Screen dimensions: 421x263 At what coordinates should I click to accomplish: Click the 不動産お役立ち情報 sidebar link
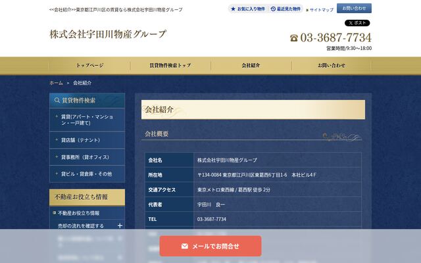(x=78, y=213)
